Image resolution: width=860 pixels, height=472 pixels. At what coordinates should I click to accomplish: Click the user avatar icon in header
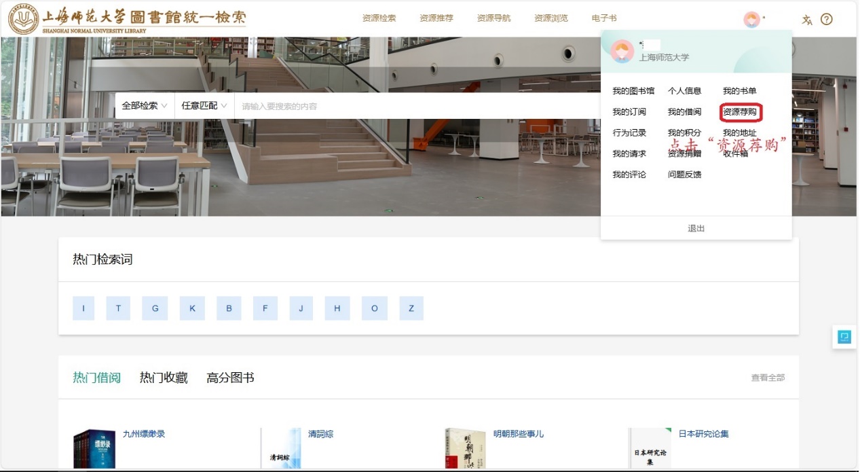click(751, 19)
